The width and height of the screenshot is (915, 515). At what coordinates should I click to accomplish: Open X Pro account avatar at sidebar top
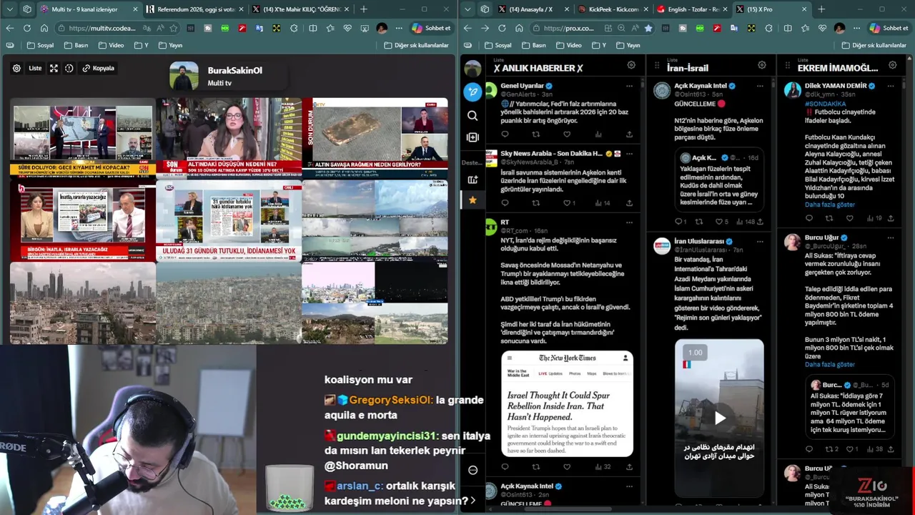473,69
